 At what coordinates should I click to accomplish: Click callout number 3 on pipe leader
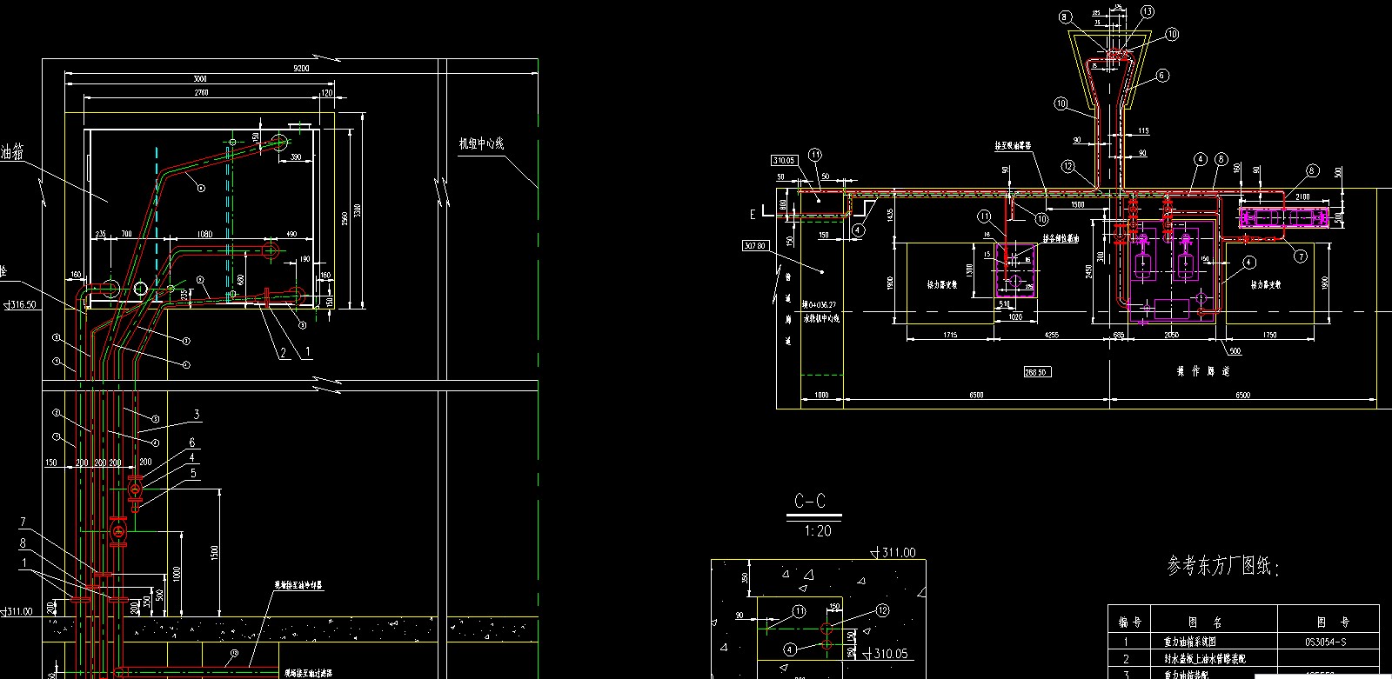click(x=197, y=415)
